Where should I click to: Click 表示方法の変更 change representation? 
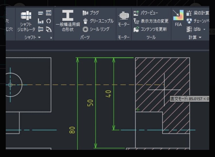pyautogui.click(x=151, y=21)
